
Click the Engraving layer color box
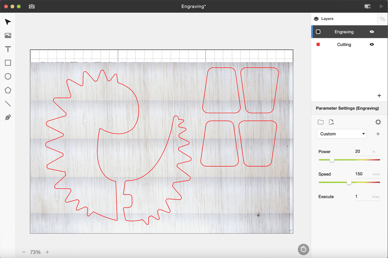318,32
